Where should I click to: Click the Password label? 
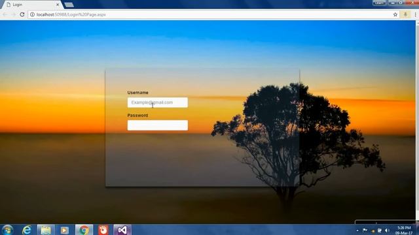point(137,116)
